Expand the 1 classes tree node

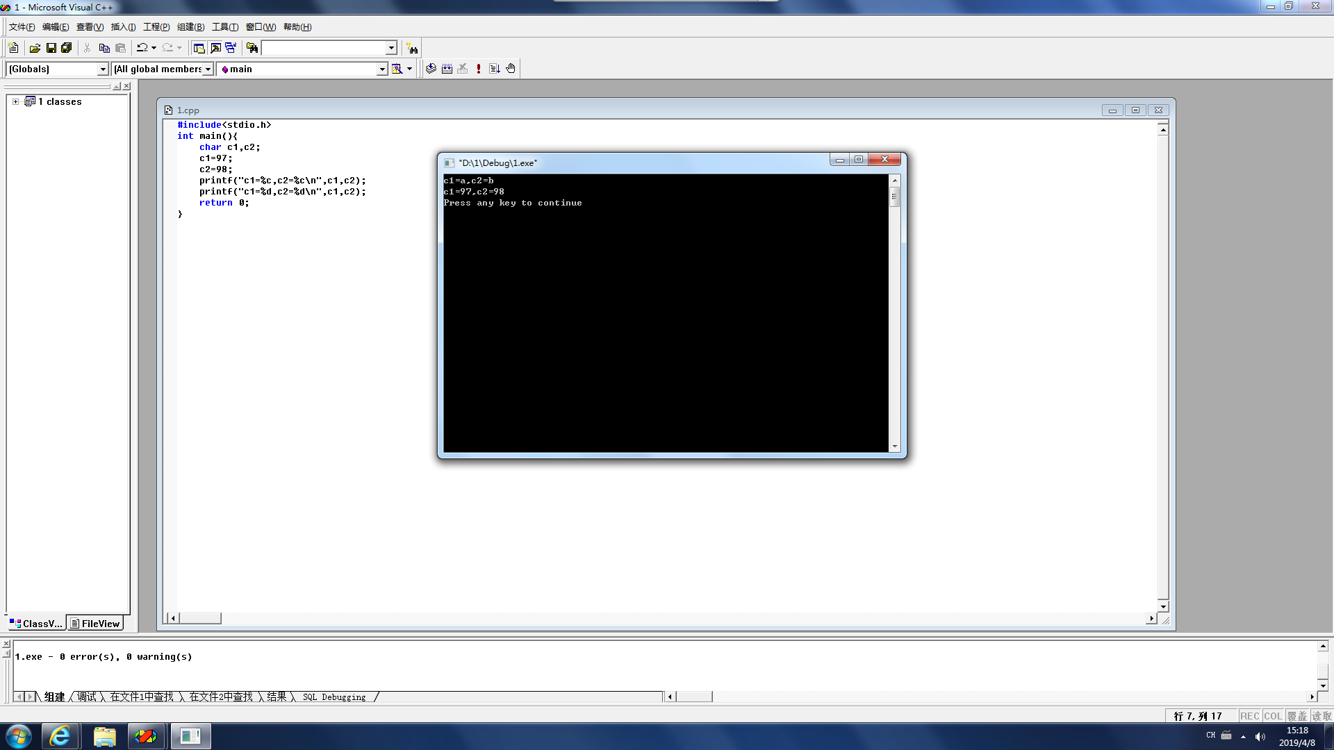pyautogui.click(x=15, y=101)
